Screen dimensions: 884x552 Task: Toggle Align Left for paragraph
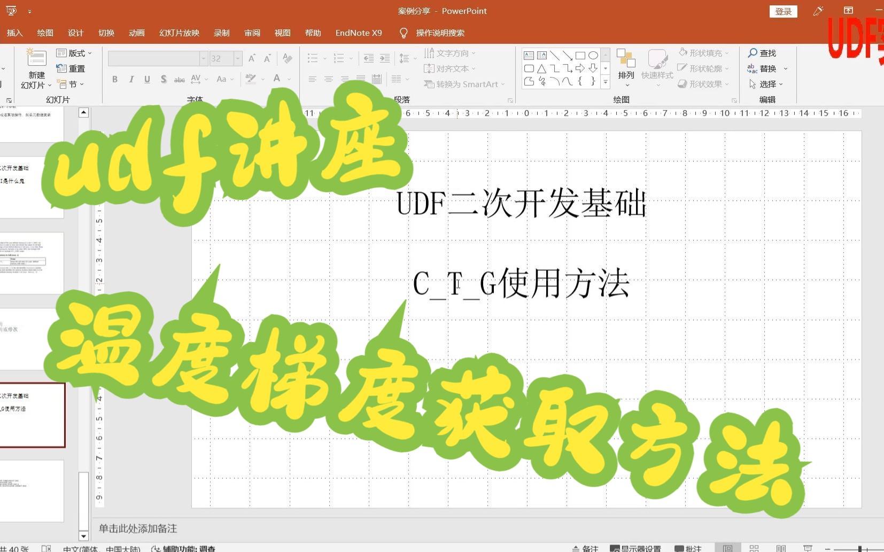coord(313,79)
